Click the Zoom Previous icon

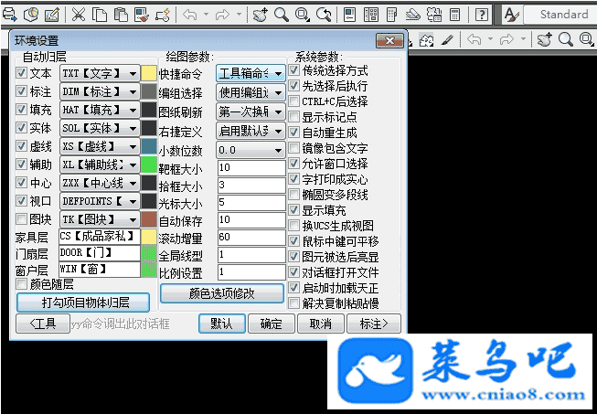tap(325, 15)
